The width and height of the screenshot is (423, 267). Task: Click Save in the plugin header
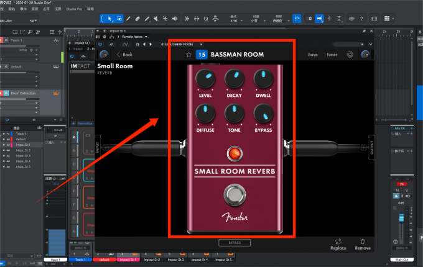click(313, 55)
